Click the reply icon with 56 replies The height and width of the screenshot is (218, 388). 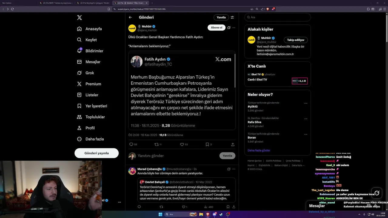pos(131,144)
